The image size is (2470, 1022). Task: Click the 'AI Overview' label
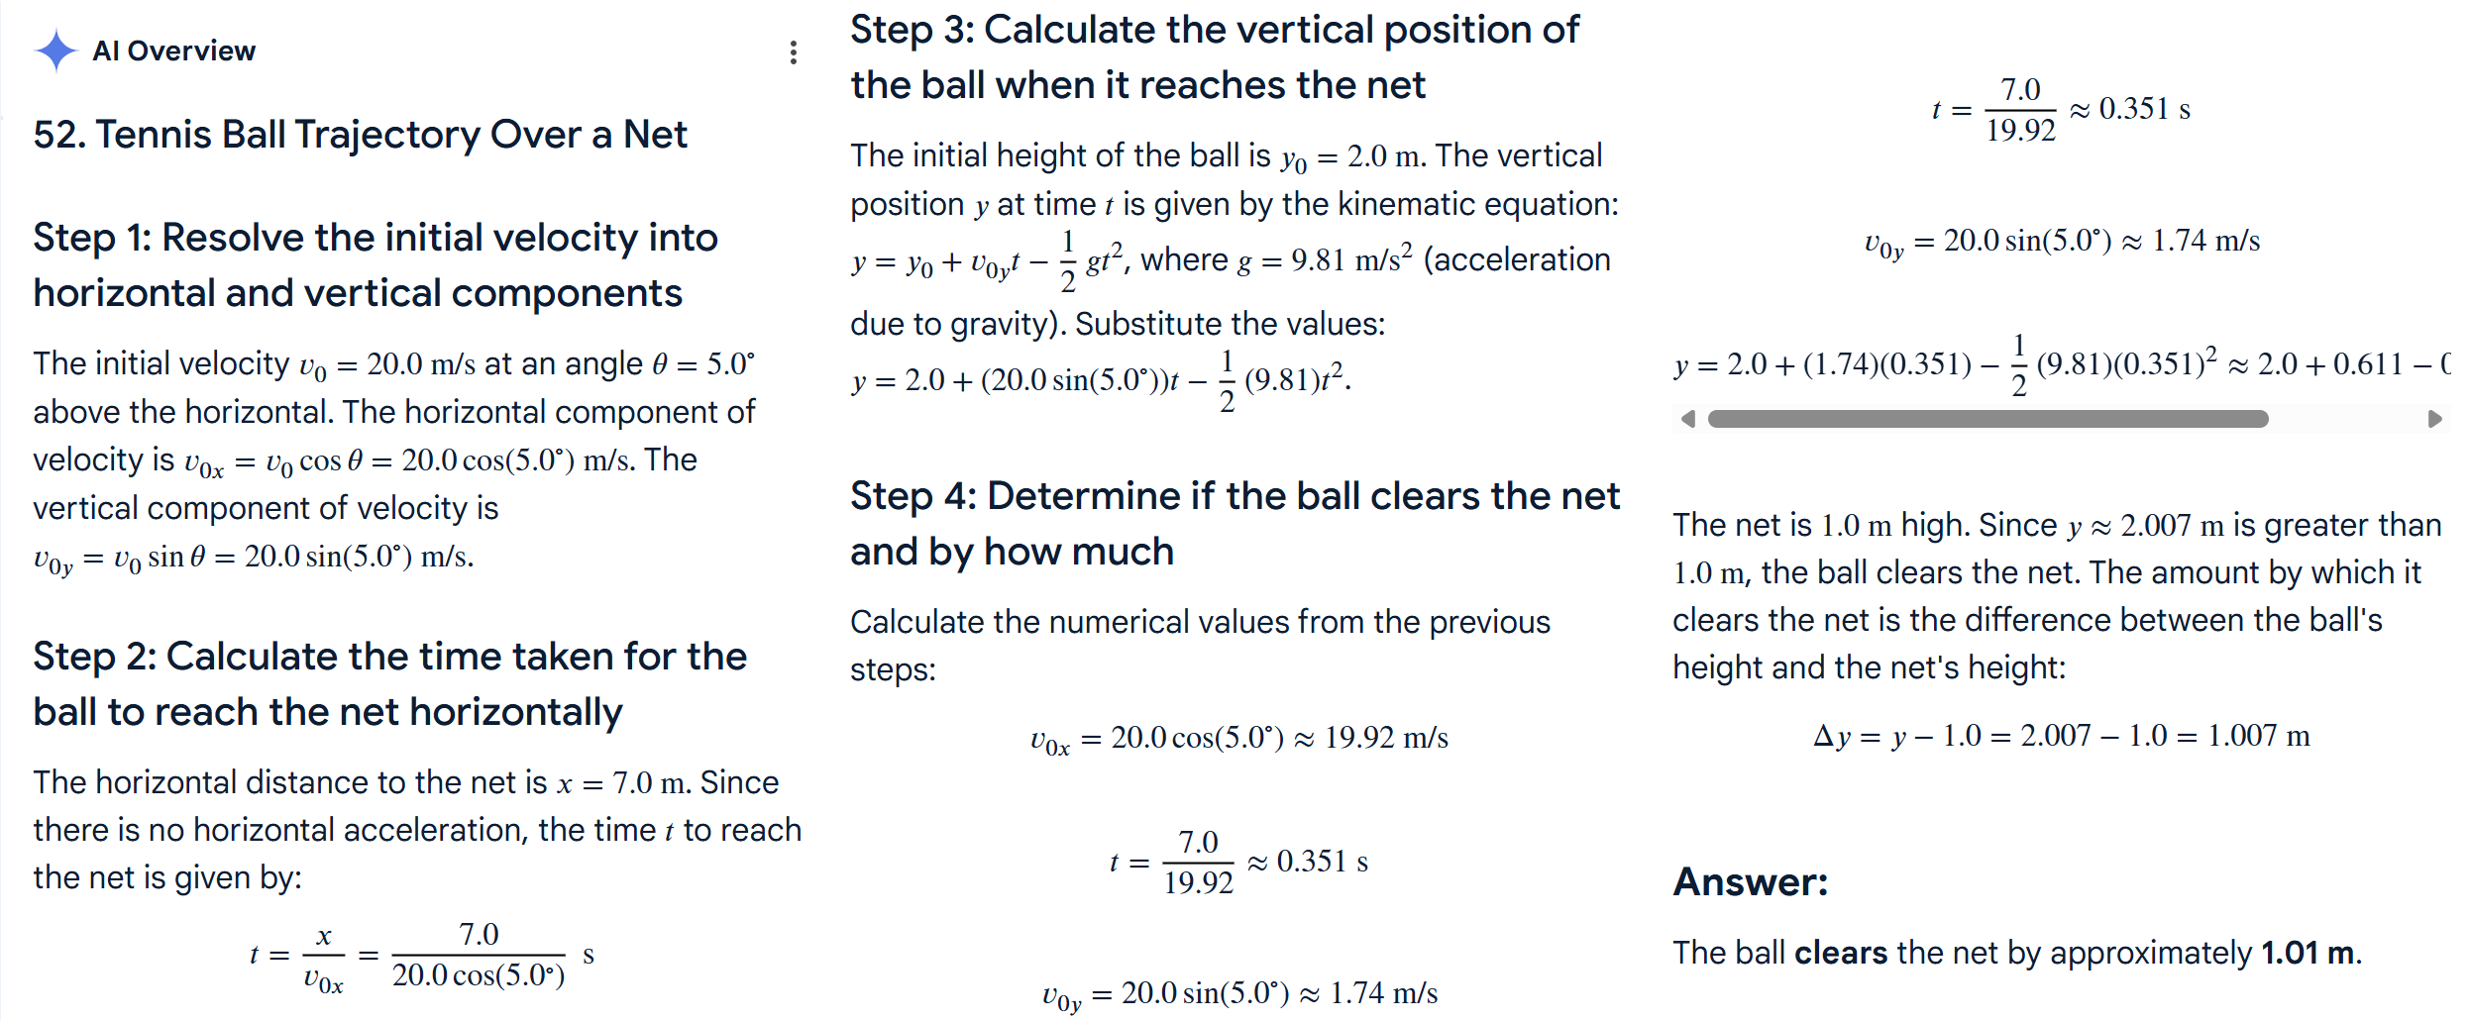click(173, 51)
